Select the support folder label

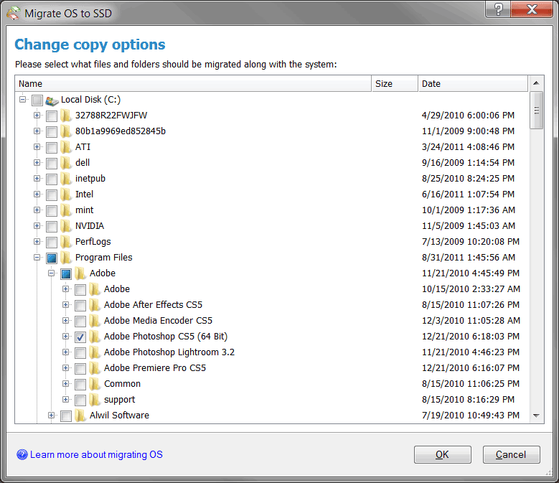[119, 400]
